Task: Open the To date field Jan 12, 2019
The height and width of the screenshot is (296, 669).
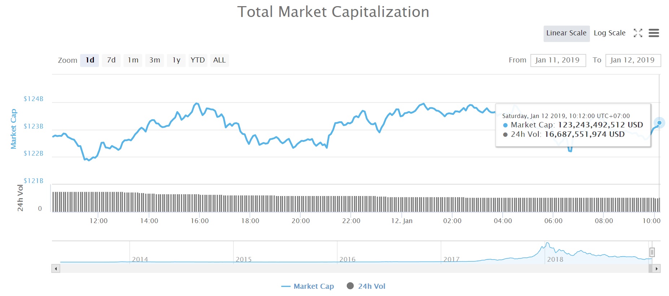Action: [633, 60]
